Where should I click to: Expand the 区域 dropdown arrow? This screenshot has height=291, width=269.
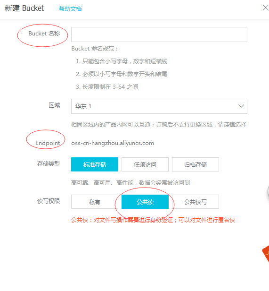[241, 106]
